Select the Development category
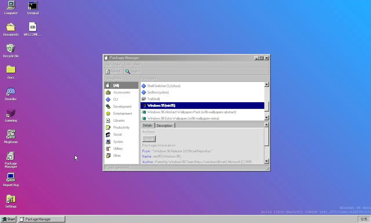371x223 pixels. [121, 107]
